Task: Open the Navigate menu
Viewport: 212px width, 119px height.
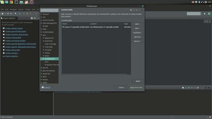Action: pyautogui.click(x=13, y=10)
